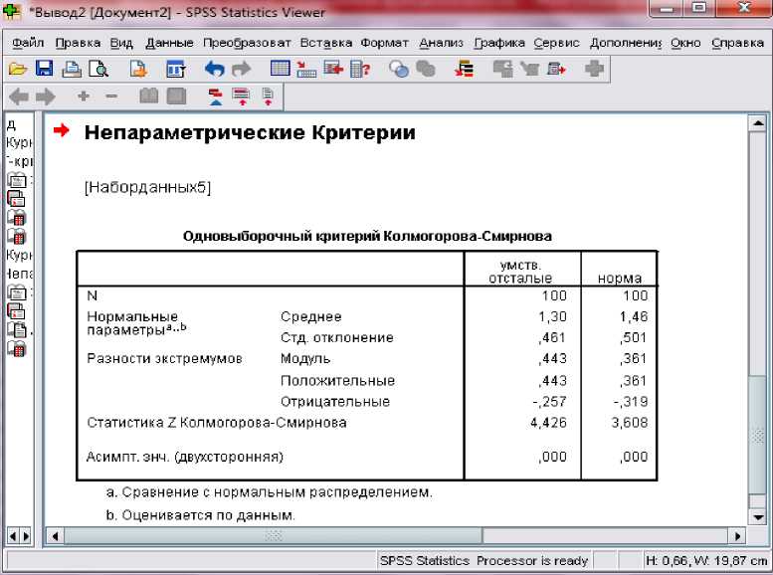Click the Run Script icon

[x=556, y=69]
